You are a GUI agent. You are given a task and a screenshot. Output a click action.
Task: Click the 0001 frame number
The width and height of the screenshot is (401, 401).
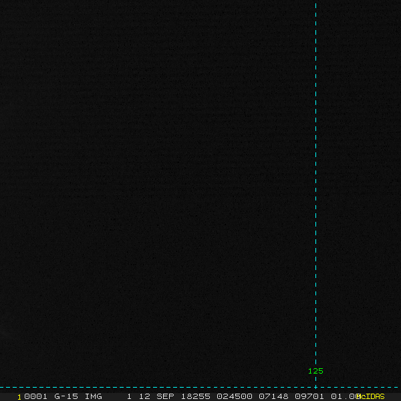click(x=36, y=396)
